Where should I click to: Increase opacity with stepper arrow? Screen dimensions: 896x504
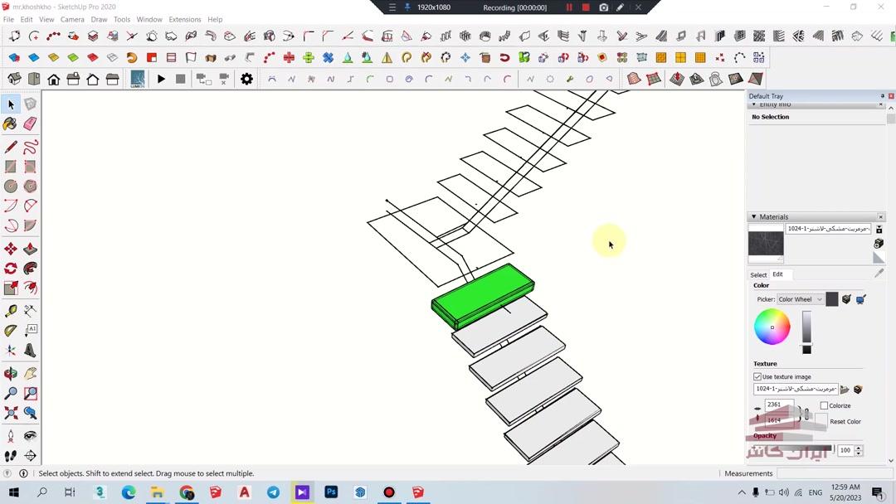point(859,448)
